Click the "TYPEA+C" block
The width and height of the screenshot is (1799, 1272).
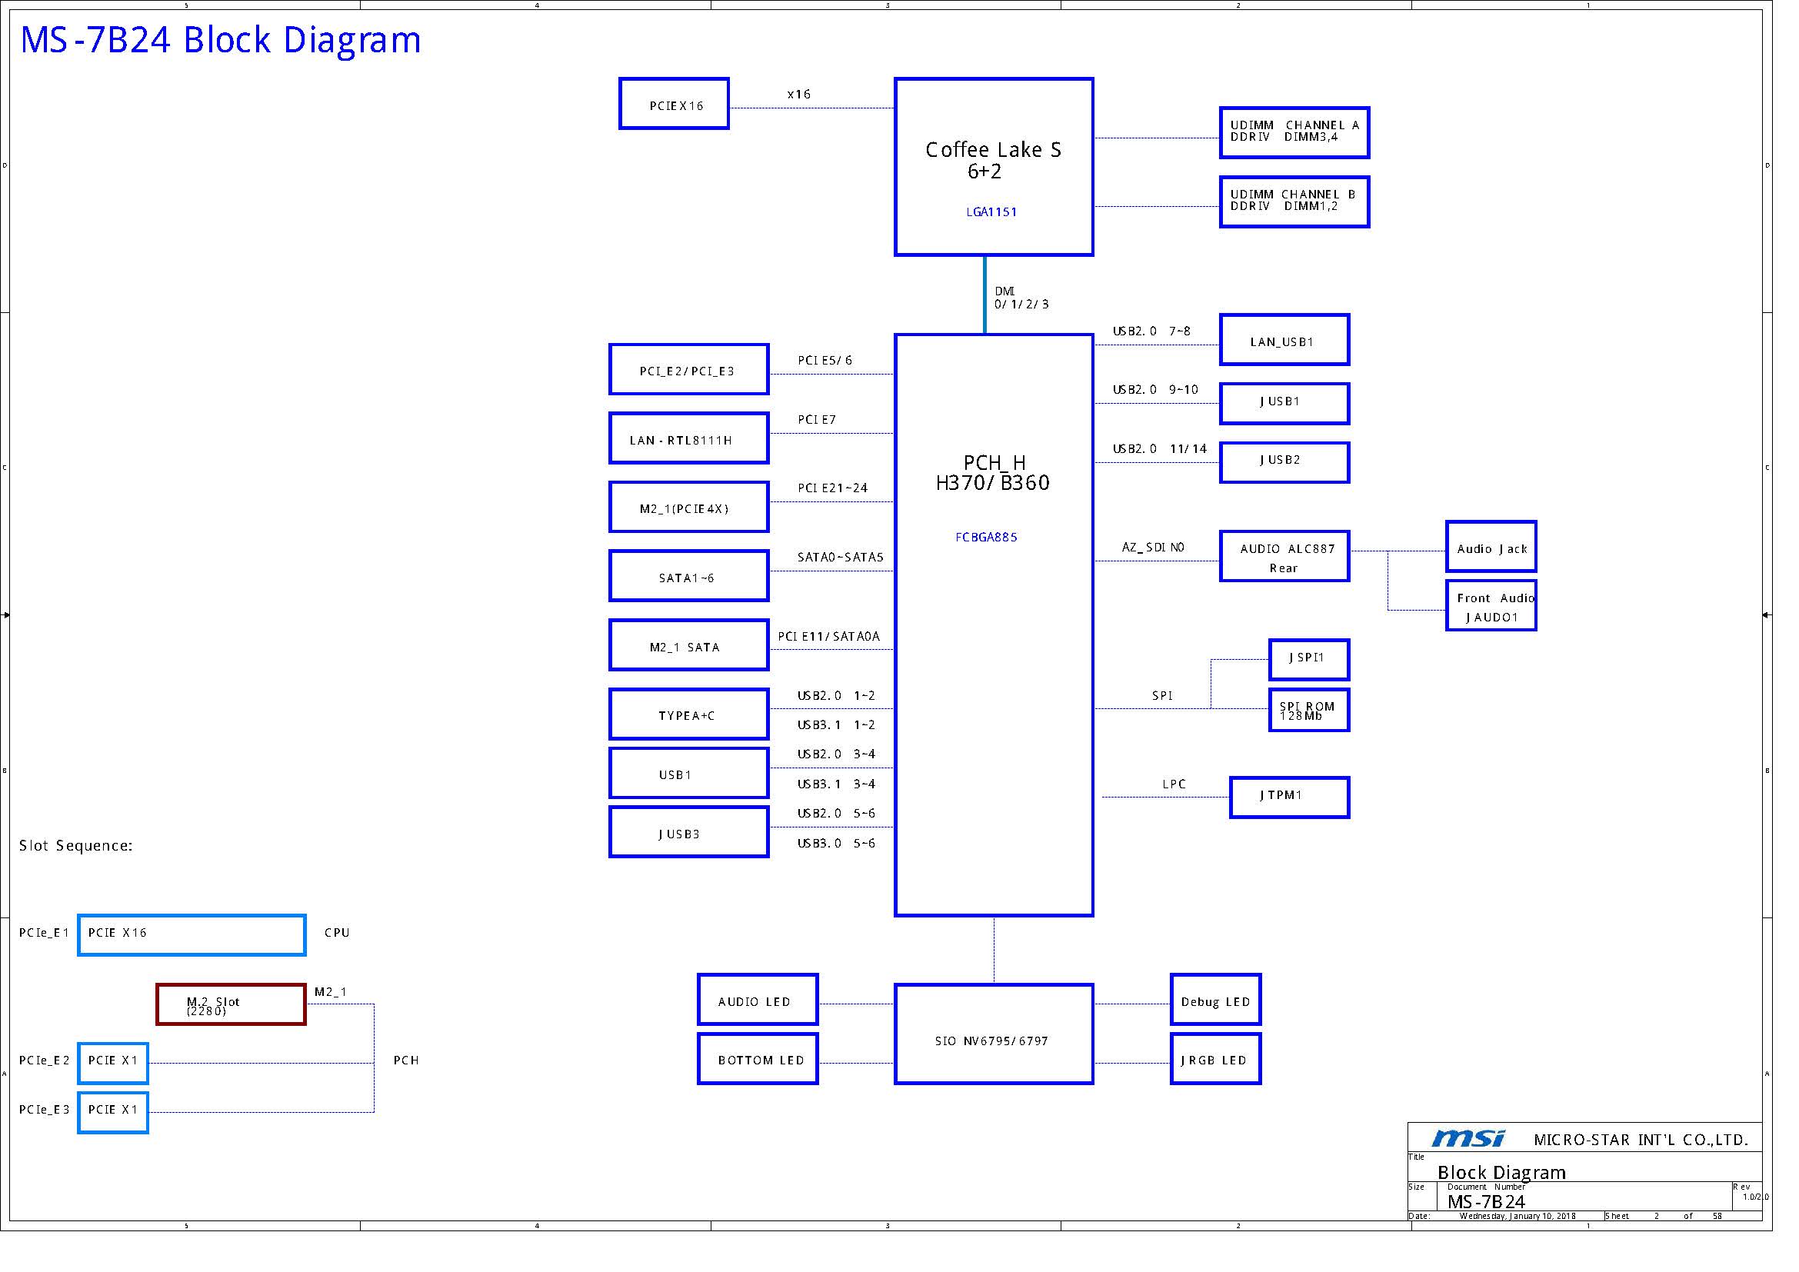point(688,714)
